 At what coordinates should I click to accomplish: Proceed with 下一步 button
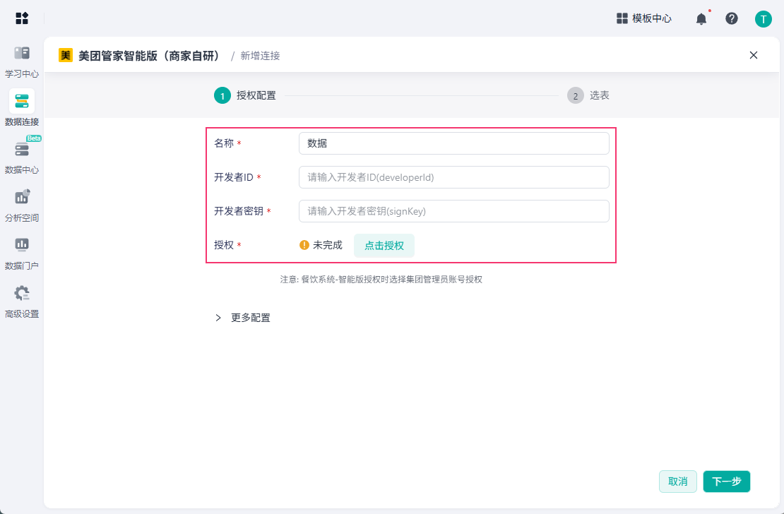[727, 482]
